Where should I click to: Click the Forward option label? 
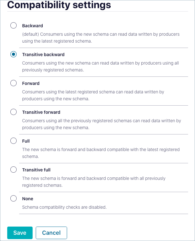pos(31,83)
